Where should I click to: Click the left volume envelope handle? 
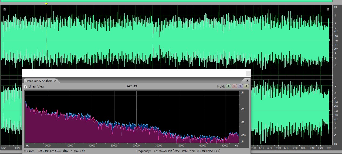pos(5,9)
